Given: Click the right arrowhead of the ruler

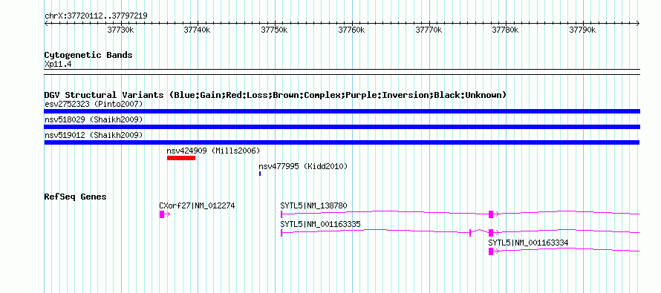Looking at the screenshot, I should [x=638, y=24].
